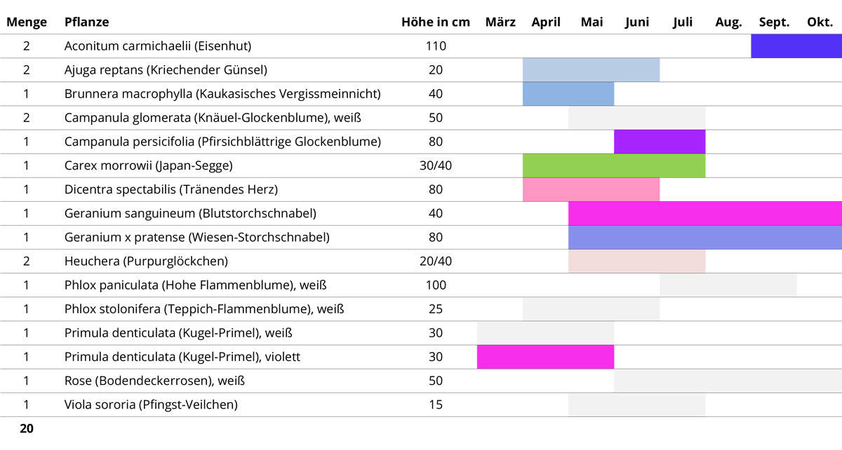842x450 pixels.
Task: Select the magenta Primula denticulata violett bar
Action: (x=545, y=357)
